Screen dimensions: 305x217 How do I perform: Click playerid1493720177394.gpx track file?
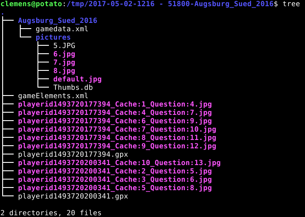pyautogui.click(x=73, y=154)
